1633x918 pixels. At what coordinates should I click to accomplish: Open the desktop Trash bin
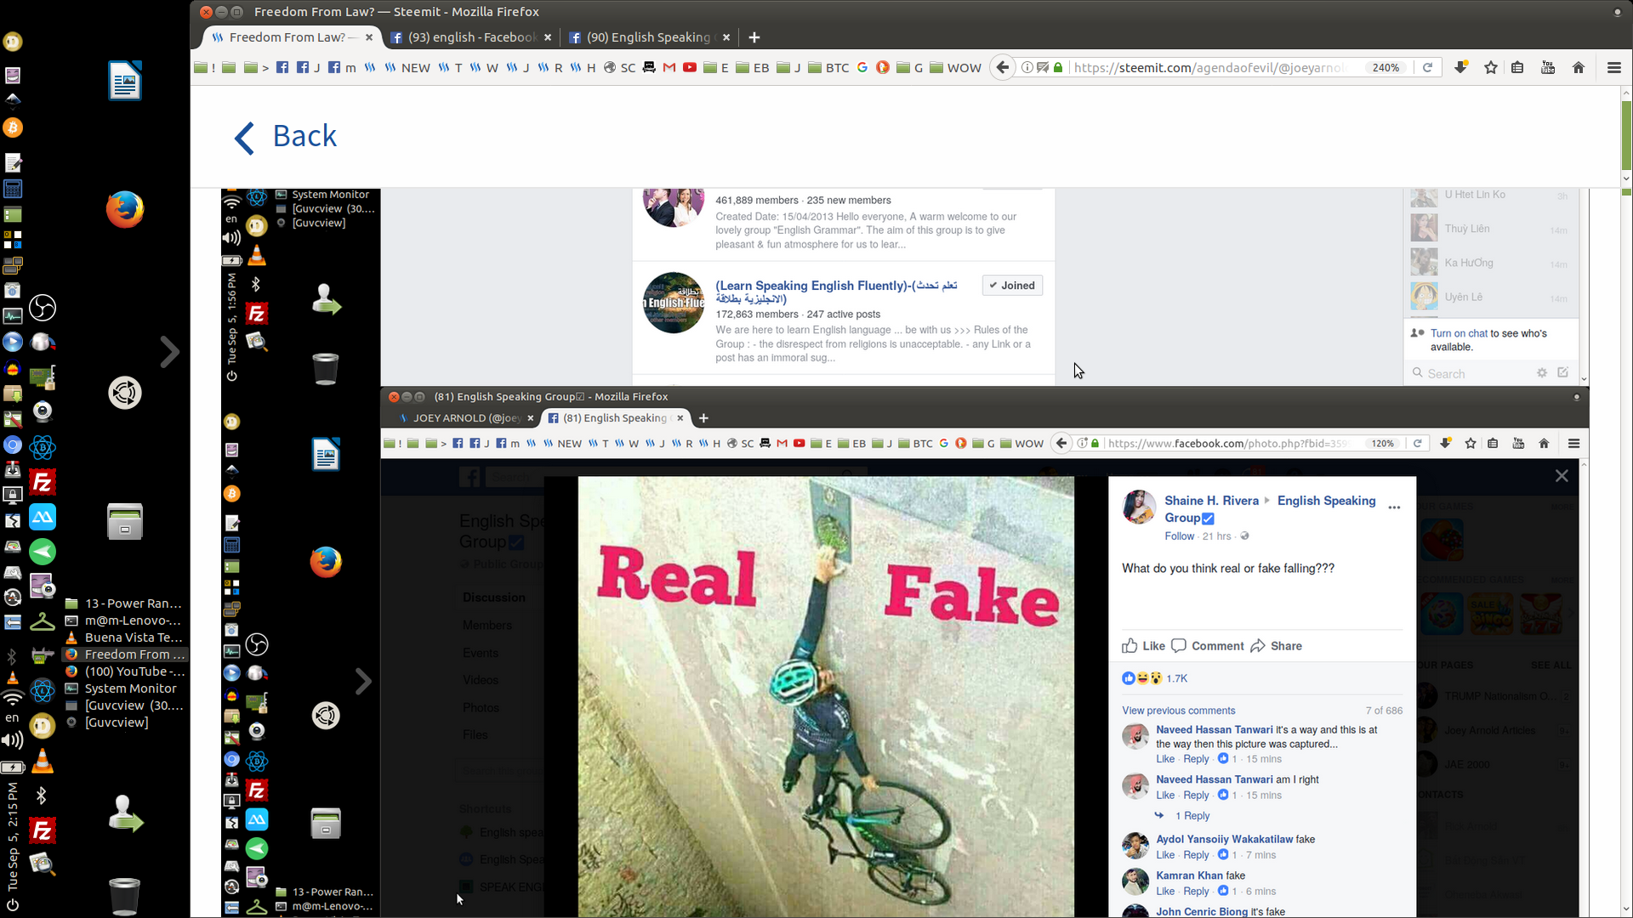tap(125, 896)
